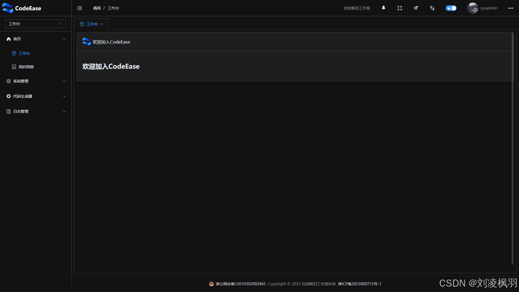Switch to the 工作台 tab

click(92, 24)
